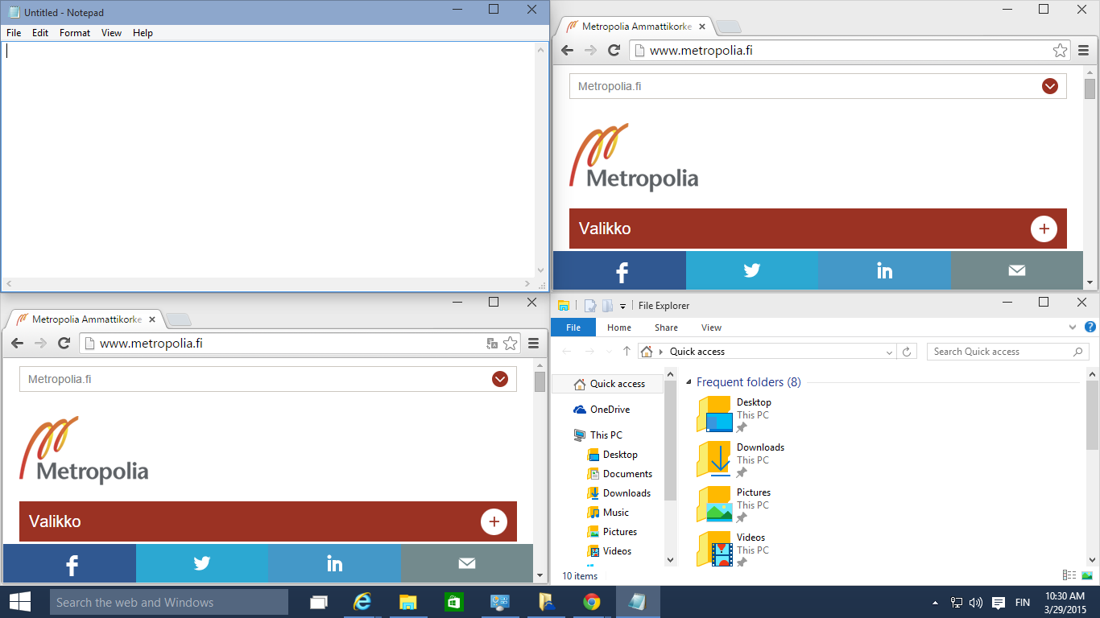The height and width of the screenshot is (618, 1100).
Task: Click LinkedIn icon in bottom-left Chrome window
Action: (334, 563)
